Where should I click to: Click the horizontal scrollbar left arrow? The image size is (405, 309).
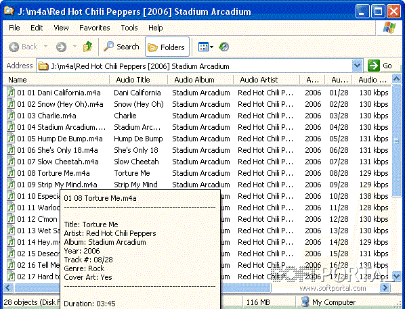(x=8, y=287)
